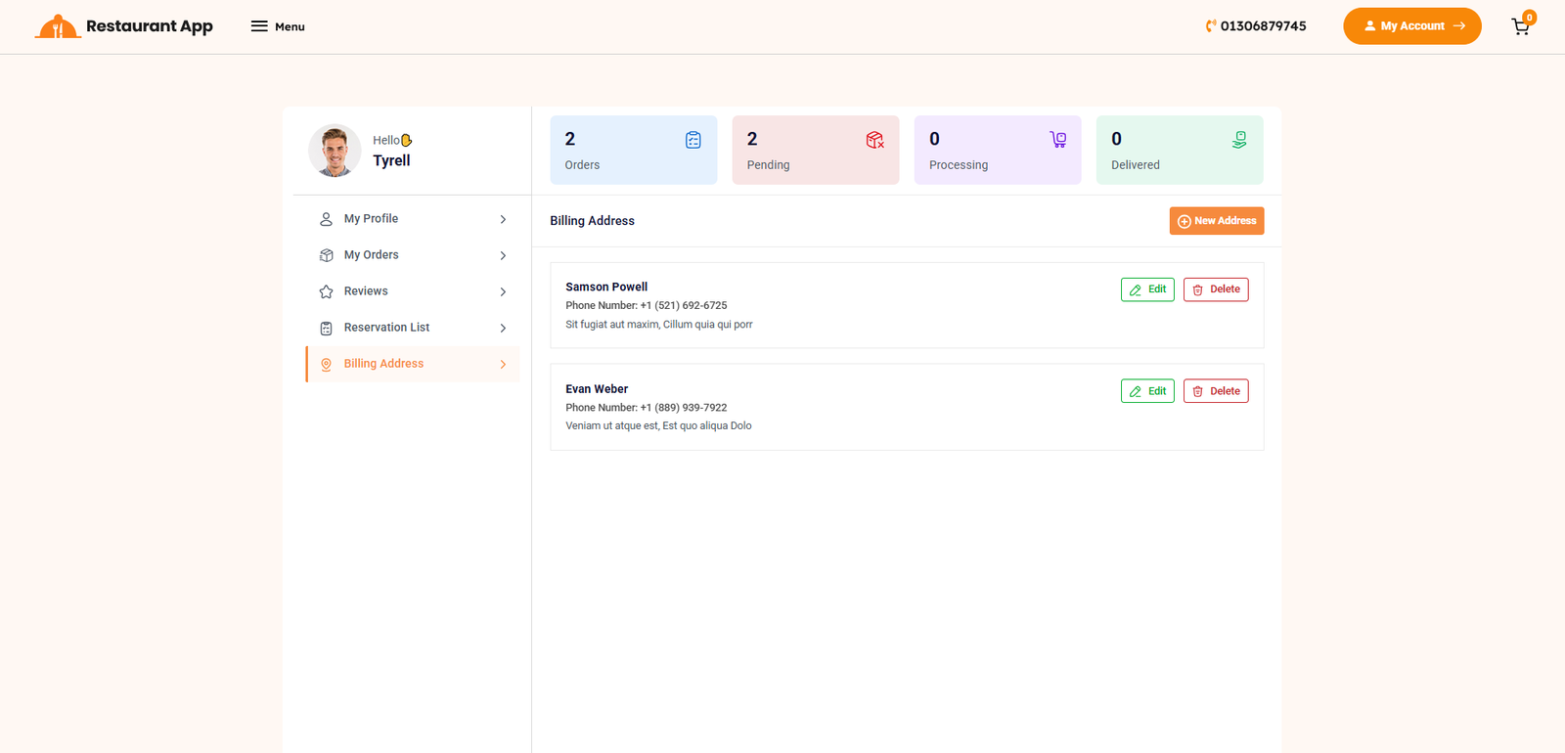Click the Orders clipboard icon
Viewport: 1565px width, 753px height.
pos(693,140)
